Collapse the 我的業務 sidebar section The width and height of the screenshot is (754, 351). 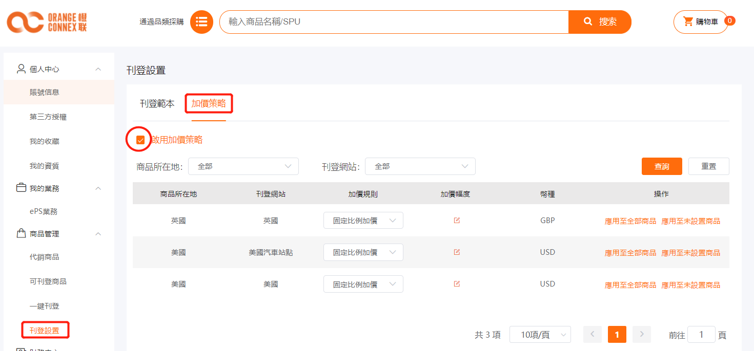pos(98,188)
